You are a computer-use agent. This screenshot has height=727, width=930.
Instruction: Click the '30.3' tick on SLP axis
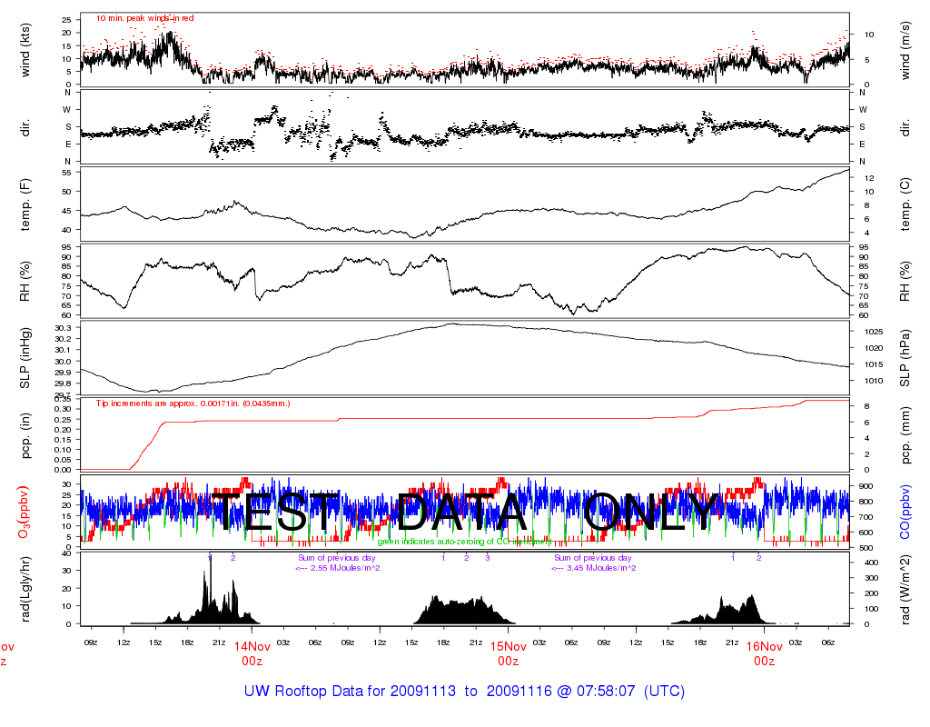tap(63, 328)
